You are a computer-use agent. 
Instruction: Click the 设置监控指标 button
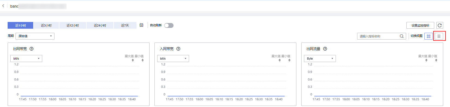click(420, 25)
